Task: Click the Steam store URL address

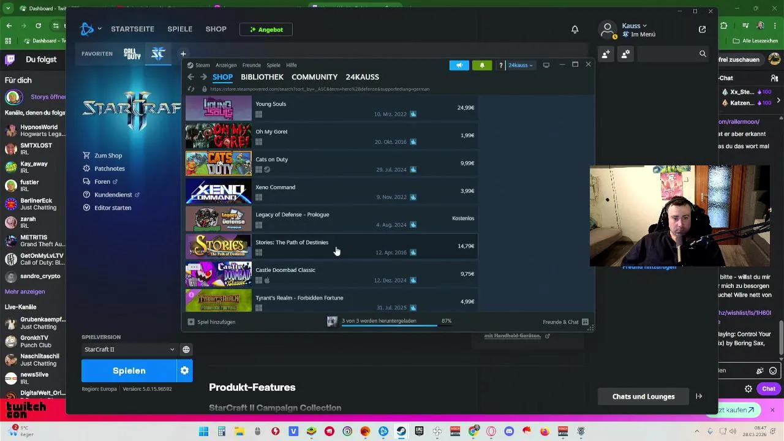Action: [320, 89]
